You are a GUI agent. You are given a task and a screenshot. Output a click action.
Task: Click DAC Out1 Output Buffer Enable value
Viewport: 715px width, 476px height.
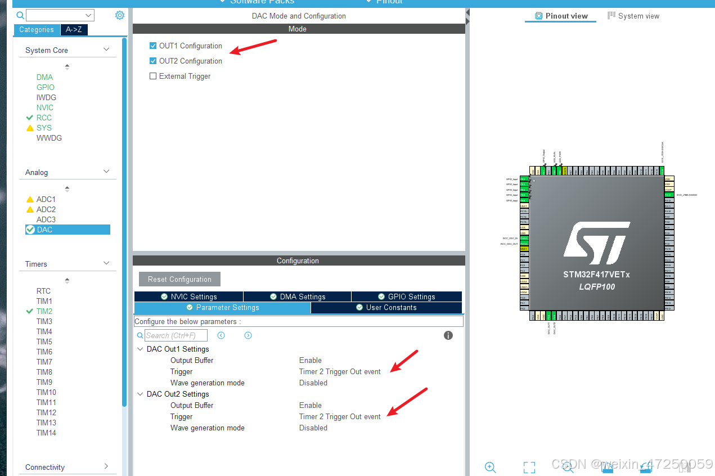[311, 360]
